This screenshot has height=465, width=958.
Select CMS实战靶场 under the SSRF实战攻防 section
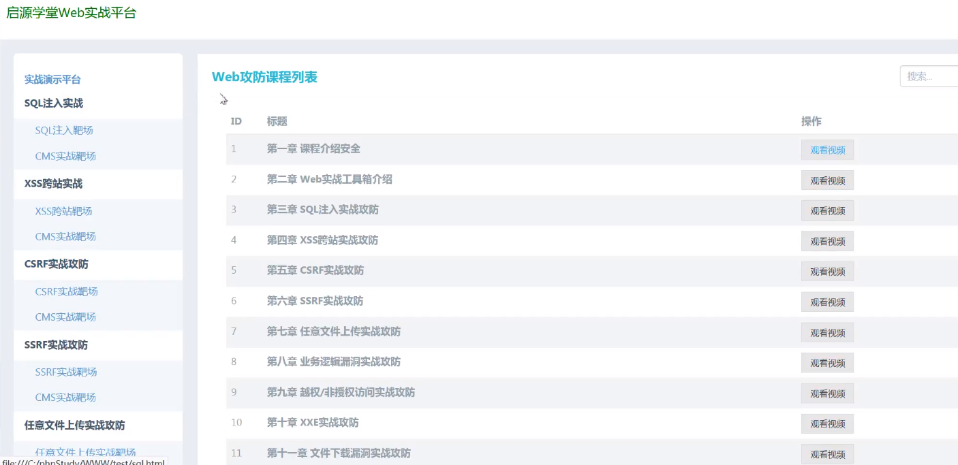point(65,397)
